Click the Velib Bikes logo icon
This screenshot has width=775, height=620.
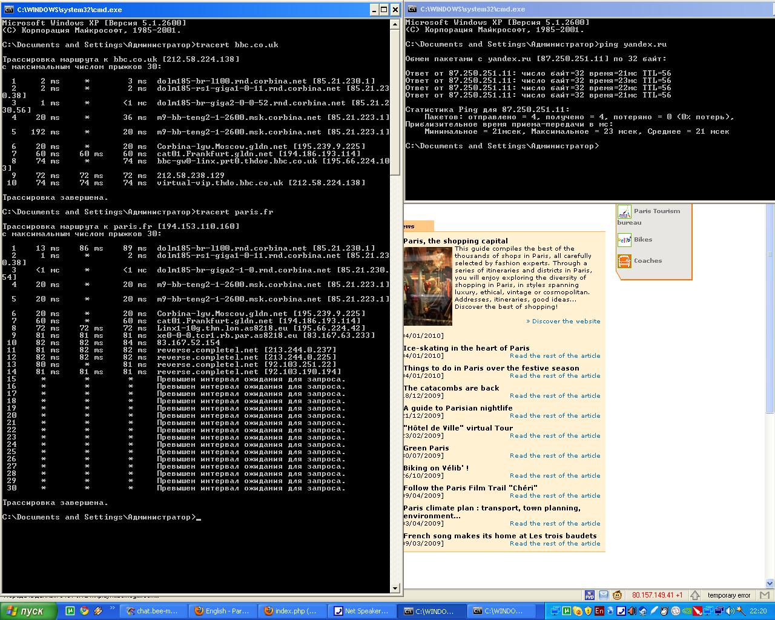(624, 240)
